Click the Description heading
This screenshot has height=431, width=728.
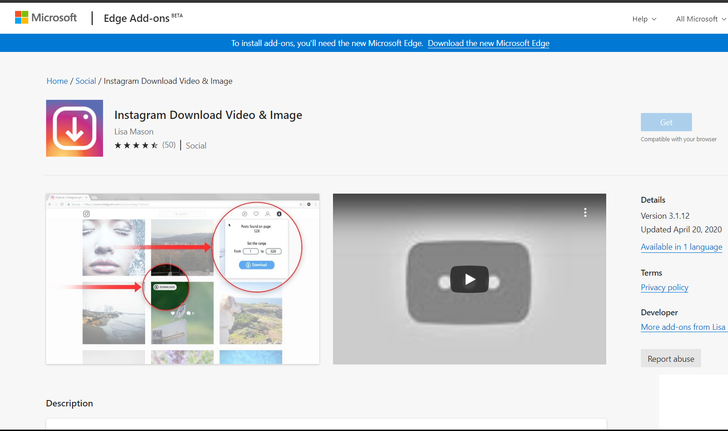[x=69, y=403]
